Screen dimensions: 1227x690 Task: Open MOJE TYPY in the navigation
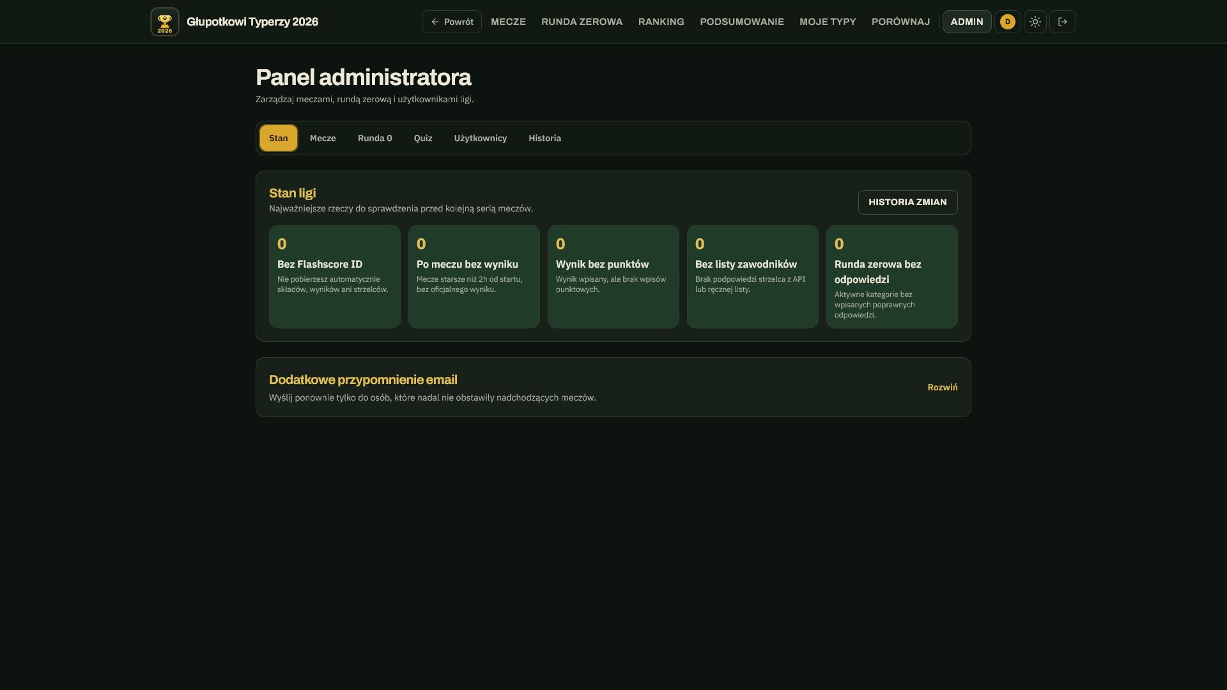[828, 22]
